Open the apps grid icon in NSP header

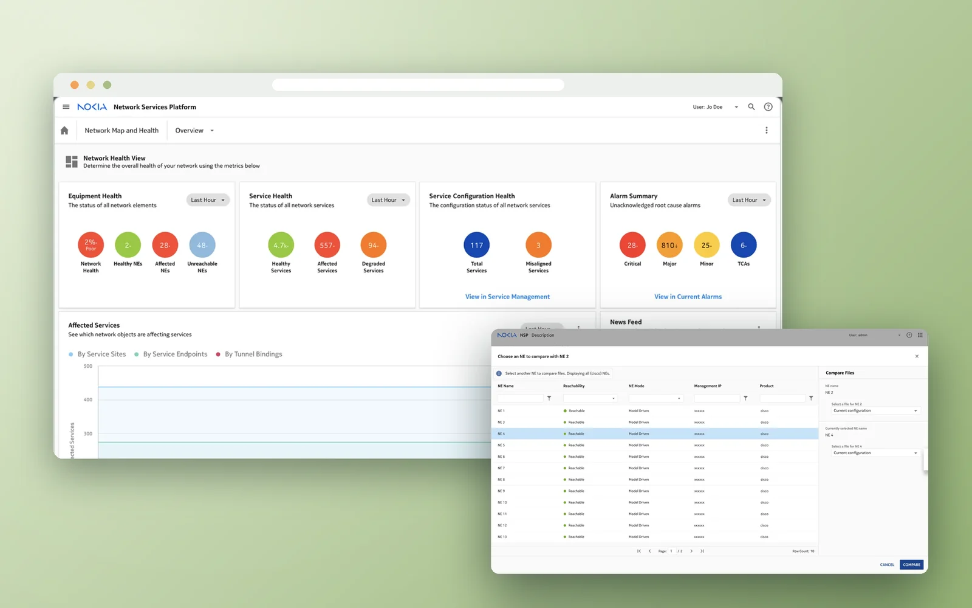[x=920, y=335]
